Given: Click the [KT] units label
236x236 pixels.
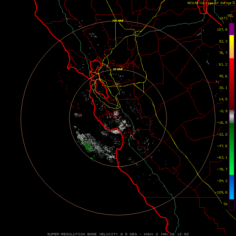Looking at the screenshot, I should coord(224,18).
